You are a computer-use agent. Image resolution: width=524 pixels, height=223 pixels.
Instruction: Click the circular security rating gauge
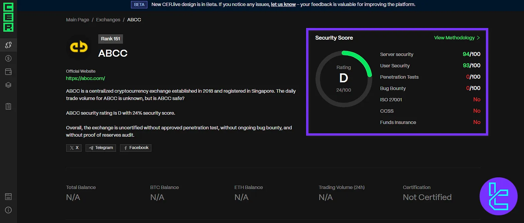tap(344, 79)
